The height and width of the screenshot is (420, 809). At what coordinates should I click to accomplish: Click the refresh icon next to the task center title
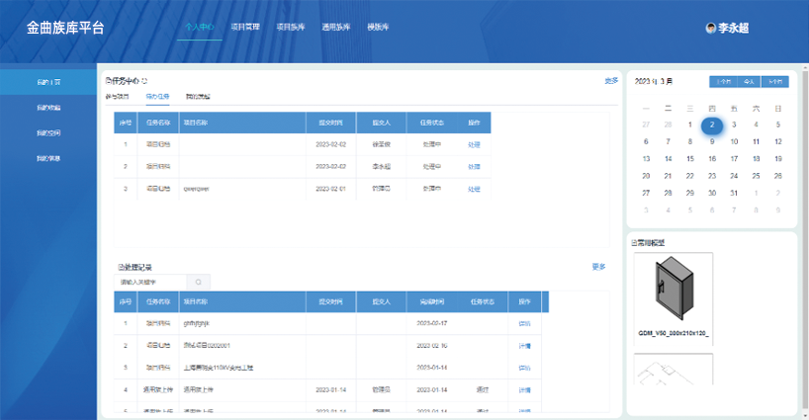point(145,80)
